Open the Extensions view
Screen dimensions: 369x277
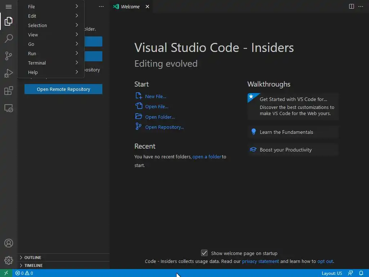click(9, 91)
